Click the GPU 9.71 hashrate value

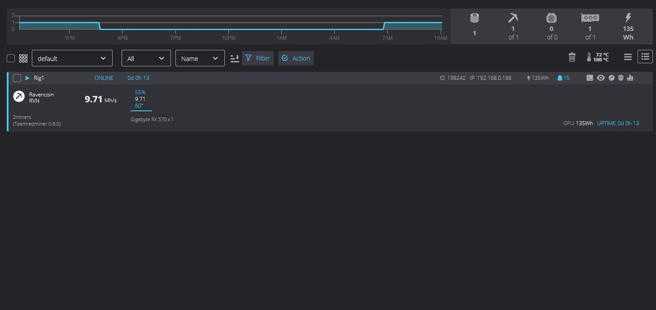point(140,99)
